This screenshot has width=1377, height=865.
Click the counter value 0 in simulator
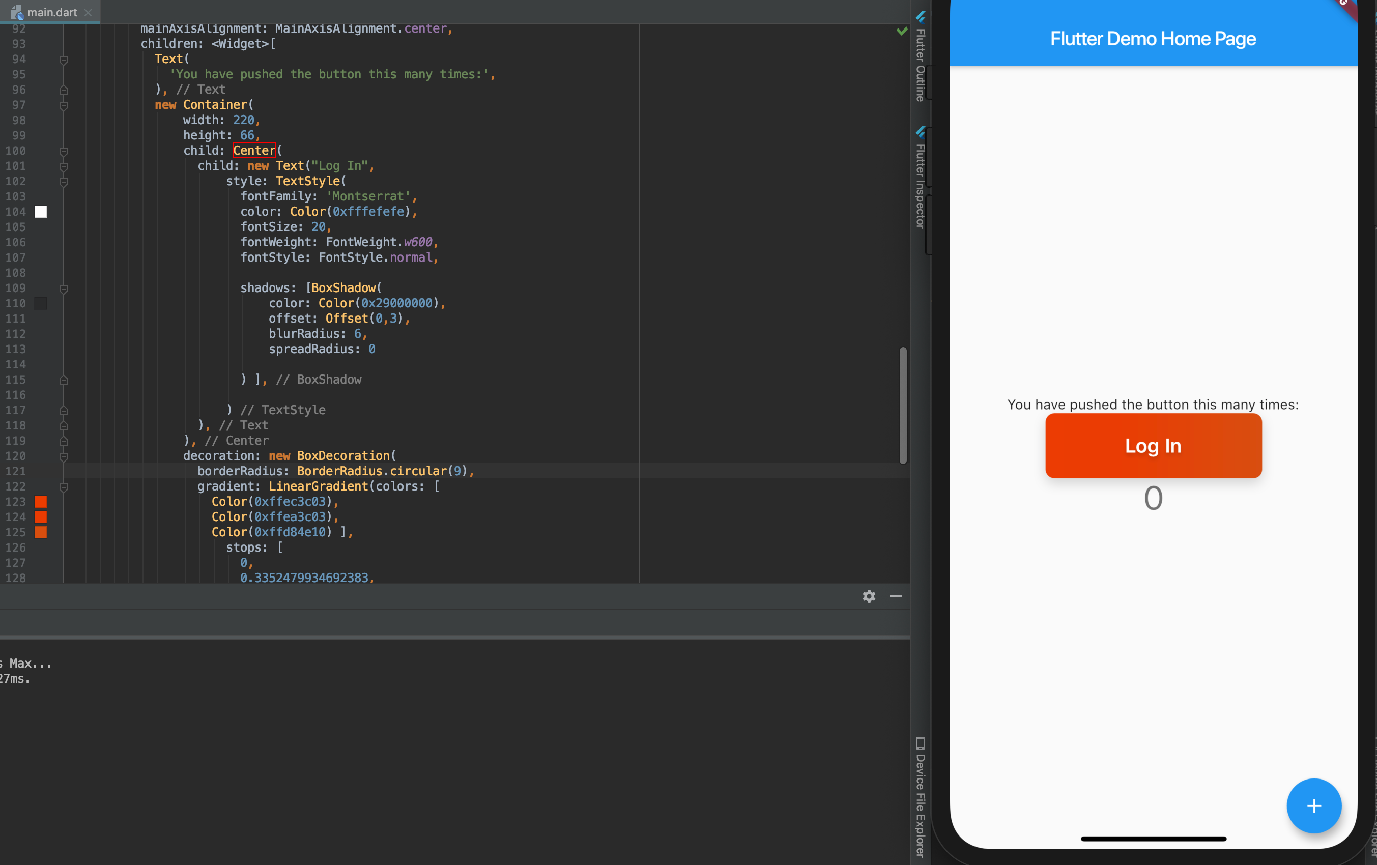click(1154, 498)
